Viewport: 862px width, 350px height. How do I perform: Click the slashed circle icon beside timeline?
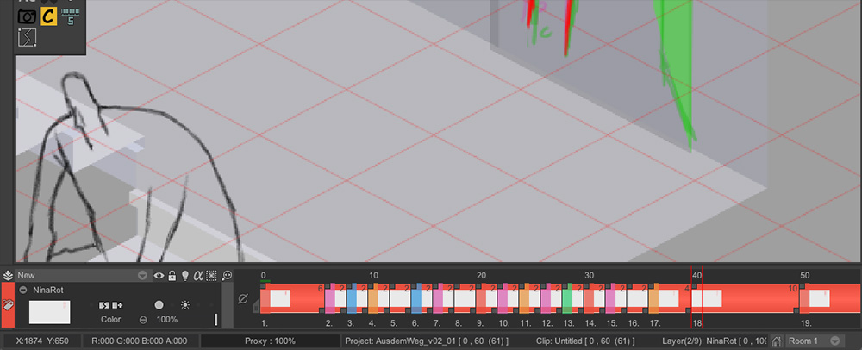pos(242,299)
